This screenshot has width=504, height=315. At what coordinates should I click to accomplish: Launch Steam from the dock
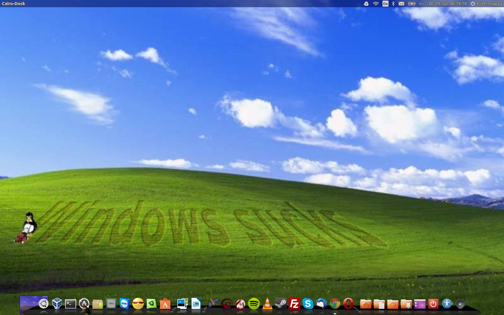281,304
